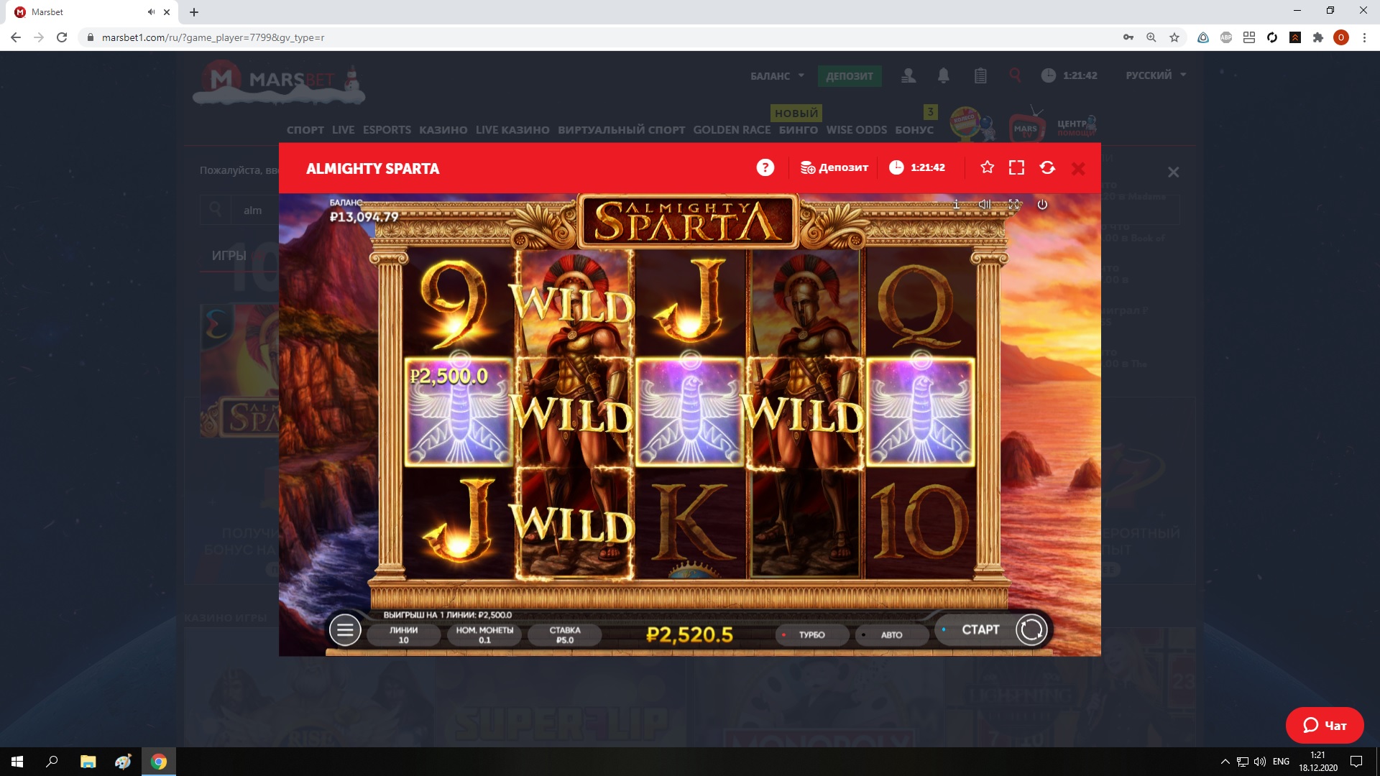
Task: Open the user profile icon
Action: (908, 75)
